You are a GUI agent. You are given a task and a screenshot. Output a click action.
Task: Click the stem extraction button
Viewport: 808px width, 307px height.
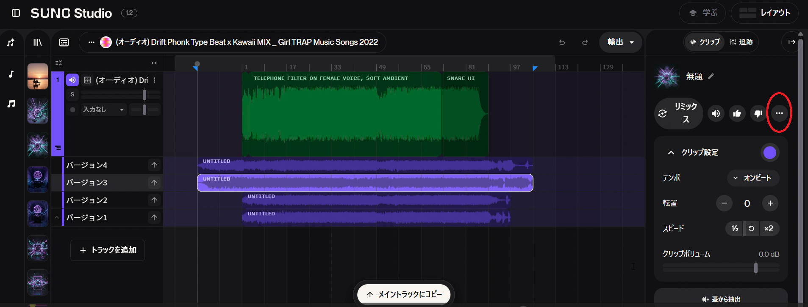point(721,299)
